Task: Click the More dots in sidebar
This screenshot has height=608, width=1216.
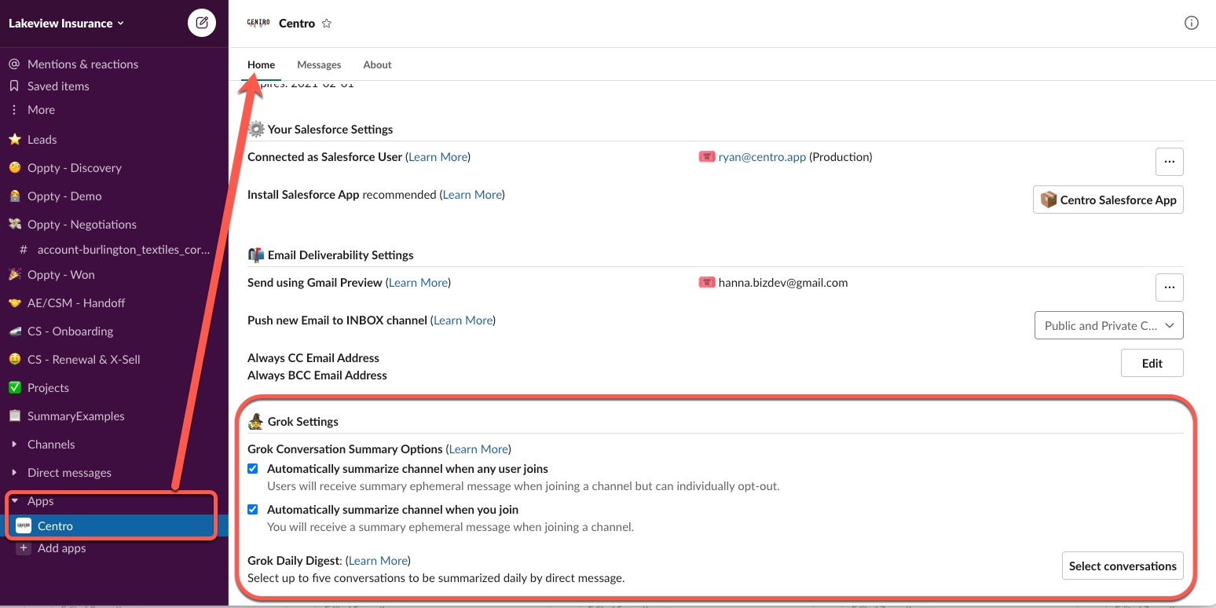Action: 14,110
